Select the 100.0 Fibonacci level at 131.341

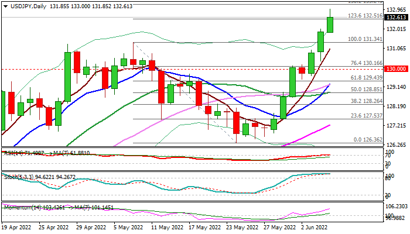[x=365, y=39]
